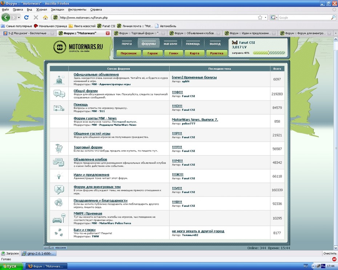Click the Motorwars.ru site logo
Screen dimensions: 338x270
pyautogui.click(x=78, y=47)
